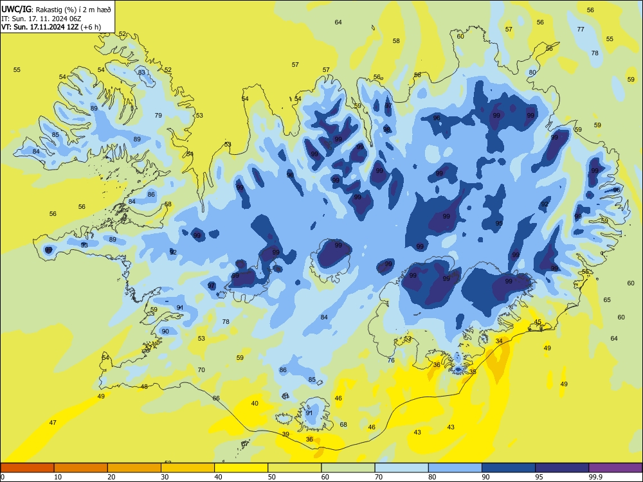
Task: Select the 20–30 legend color swatch
Action: [x=134, y=468]
